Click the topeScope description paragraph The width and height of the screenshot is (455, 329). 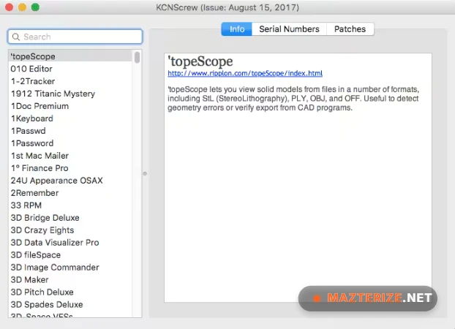pyautogui.click(x=293, y=99)
